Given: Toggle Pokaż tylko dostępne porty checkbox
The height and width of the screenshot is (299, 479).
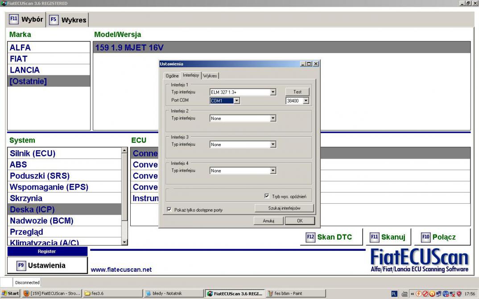Looking at the screenshot, I should coord(169,209).
